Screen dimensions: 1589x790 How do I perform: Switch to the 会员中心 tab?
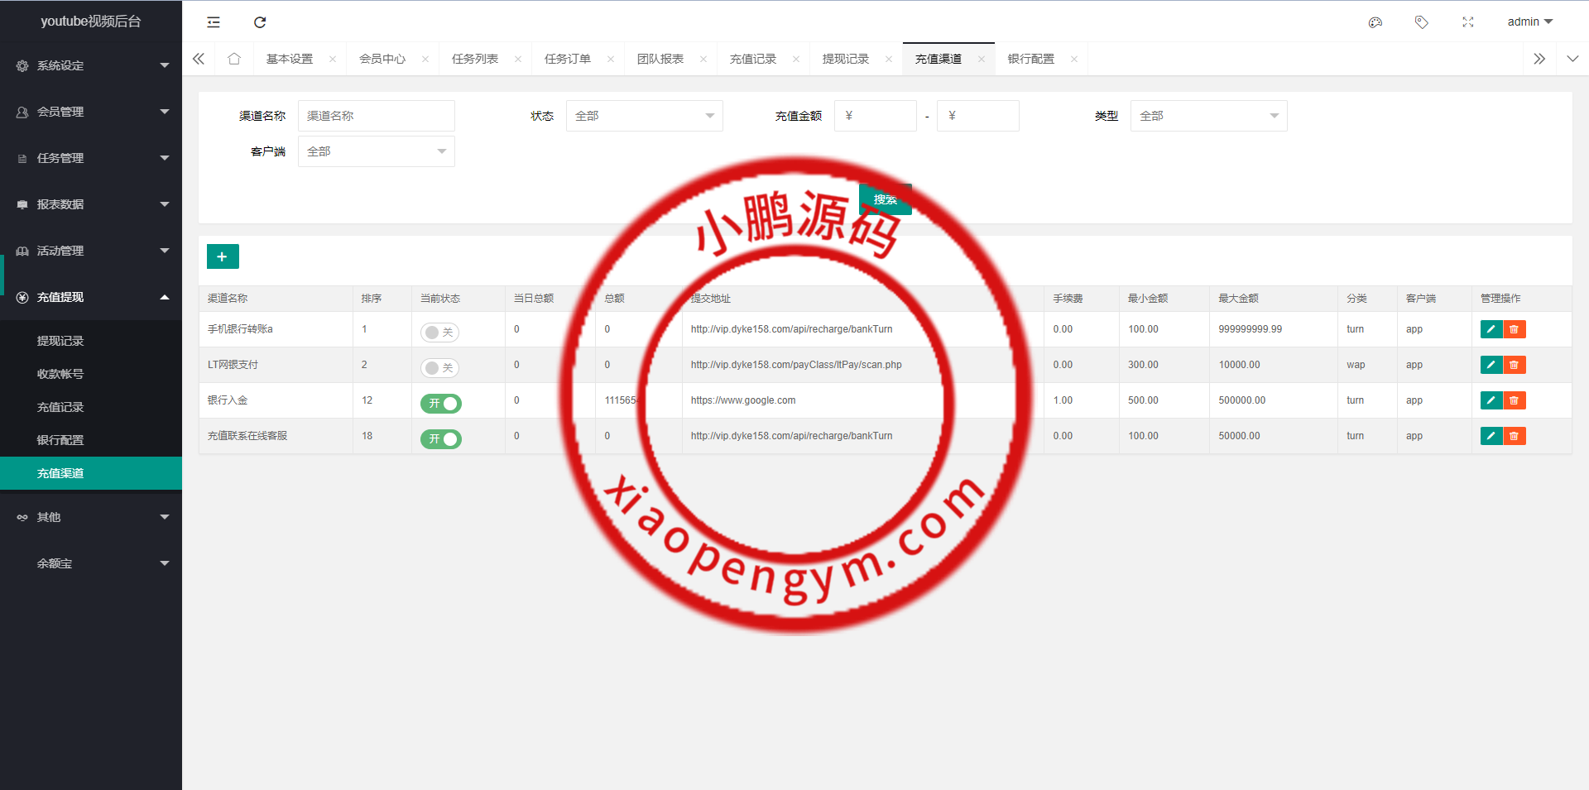[x=382, y=59]
